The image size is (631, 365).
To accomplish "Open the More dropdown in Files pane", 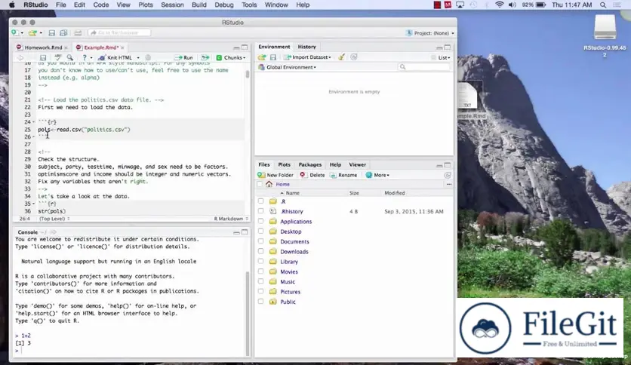I will [x=377, y=175].
